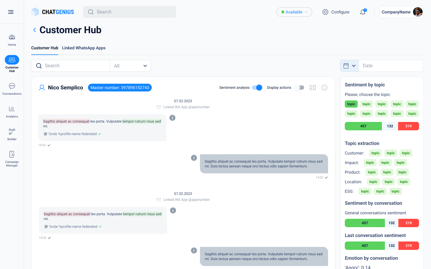Expand the calendar date picker dropdown
The image size is (431, 269).
click(349, 66)
